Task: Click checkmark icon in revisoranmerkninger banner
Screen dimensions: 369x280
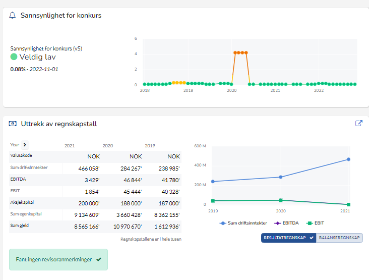Action: click(x=99, y=259)
